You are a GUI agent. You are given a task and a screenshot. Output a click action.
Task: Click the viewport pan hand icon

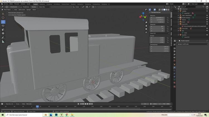coord(146,26)
